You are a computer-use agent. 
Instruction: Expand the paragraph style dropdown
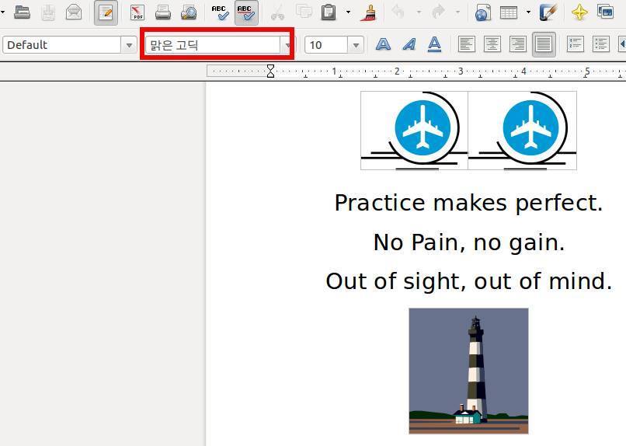[x=130, y=45]
